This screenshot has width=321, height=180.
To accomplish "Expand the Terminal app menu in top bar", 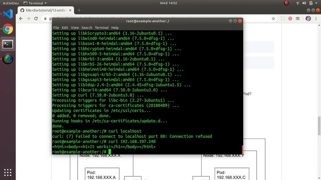I will pos(35,3).
